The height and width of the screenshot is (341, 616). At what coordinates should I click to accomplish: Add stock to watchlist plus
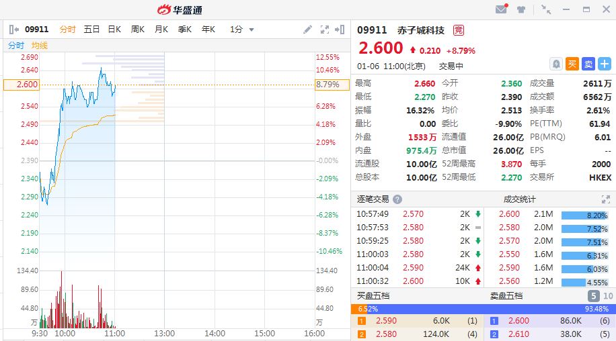[605, 64]
